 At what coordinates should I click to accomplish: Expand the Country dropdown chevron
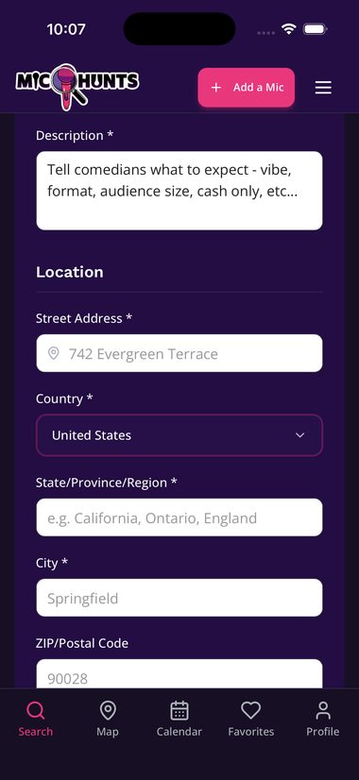coord(299,435)
